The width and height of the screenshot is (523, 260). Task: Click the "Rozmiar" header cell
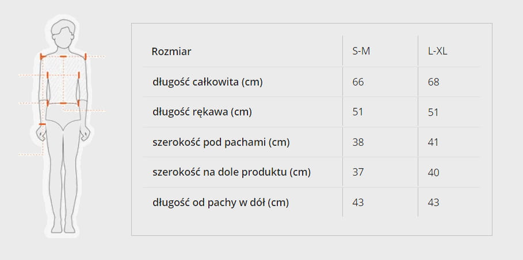pyautogui.click(x=171, y=52)
